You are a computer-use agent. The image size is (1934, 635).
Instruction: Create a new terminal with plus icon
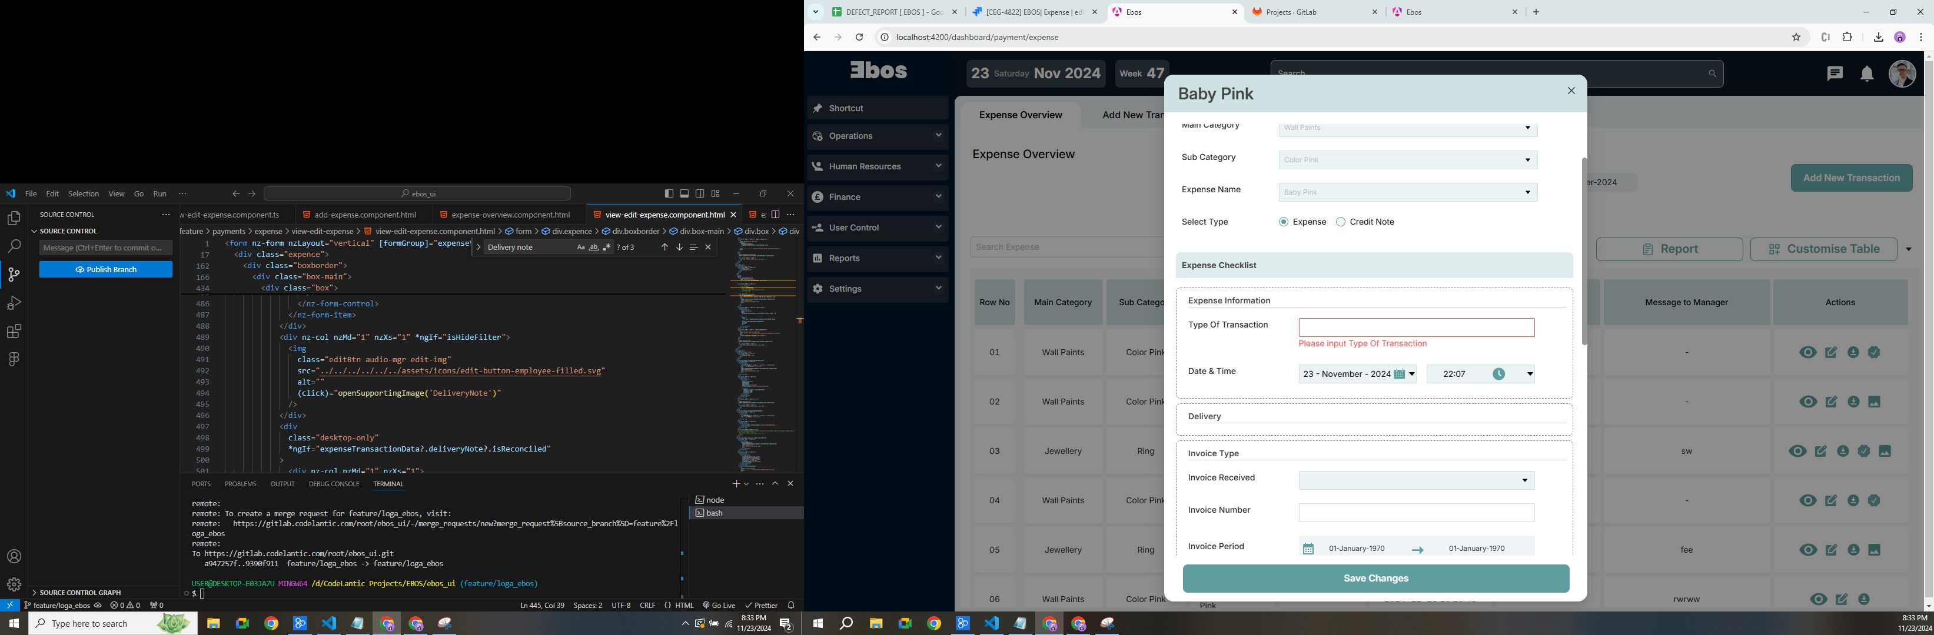(x=736, y=483)
